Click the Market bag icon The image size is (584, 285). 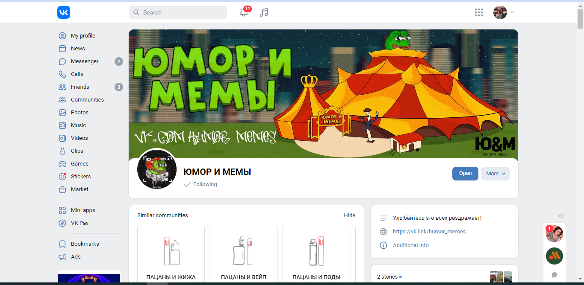[62, 189]
